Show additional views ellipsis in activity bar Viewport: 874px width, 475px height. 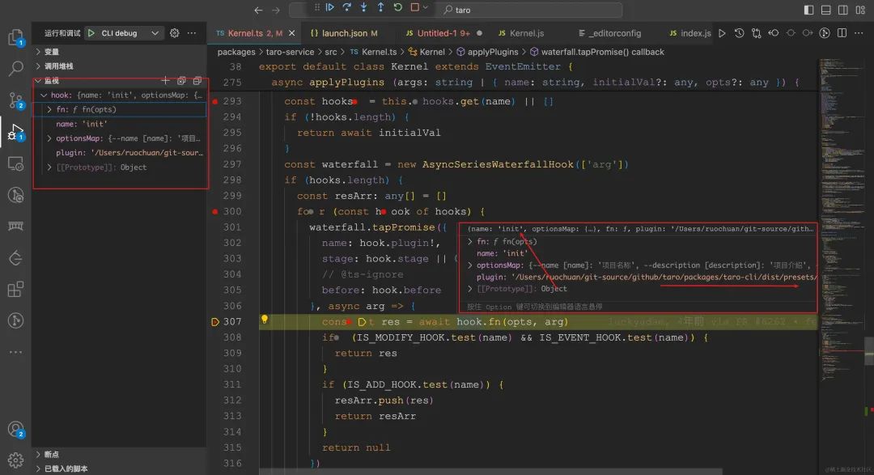(x=15, y=352)
